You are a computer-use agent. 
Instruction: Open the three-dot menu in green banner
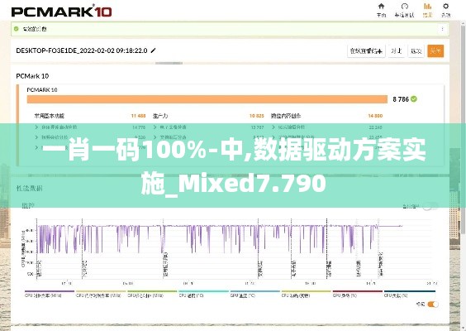[443, 29]
